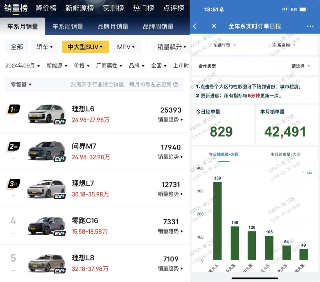Tap the 2nd place rank badge
320x282 pixels.
click(x=13, y=147)
